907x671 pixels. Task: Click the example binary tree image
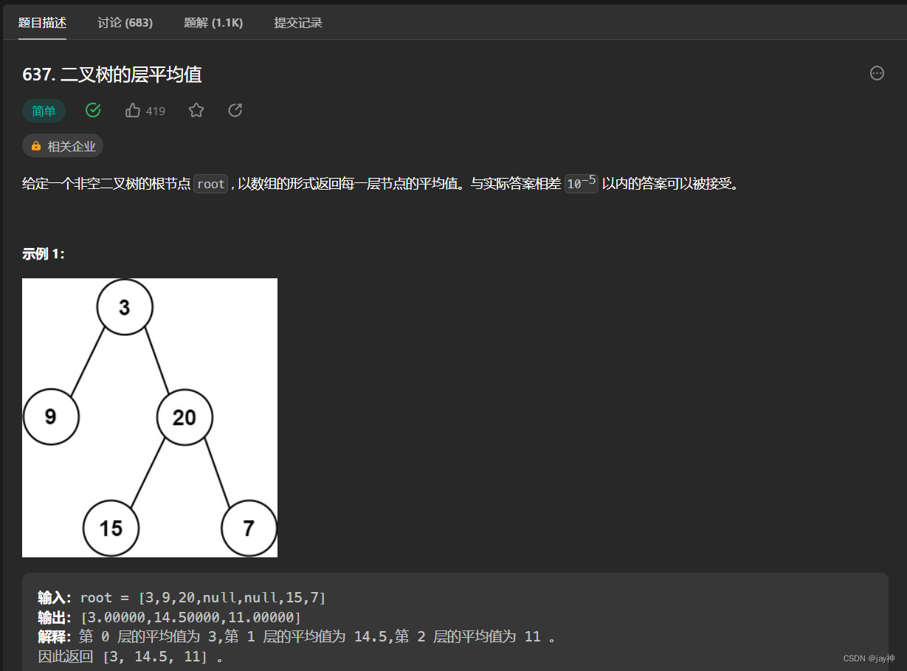click(150, 416)
